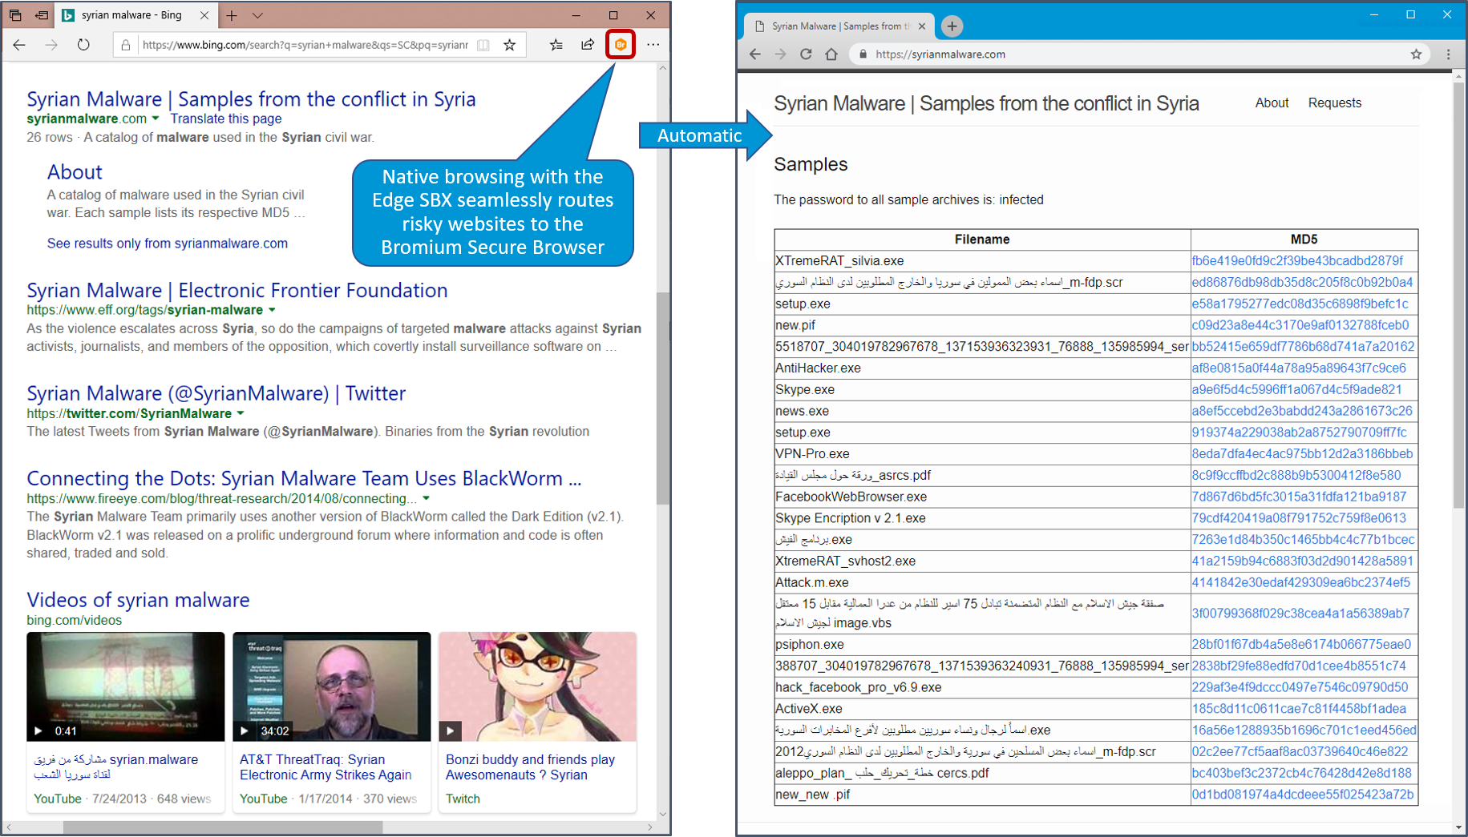Click the MD5 hash for FacebookWebBrowser.exe
Viewport: 1468px width, 837px height.
tap(1299, 497)
